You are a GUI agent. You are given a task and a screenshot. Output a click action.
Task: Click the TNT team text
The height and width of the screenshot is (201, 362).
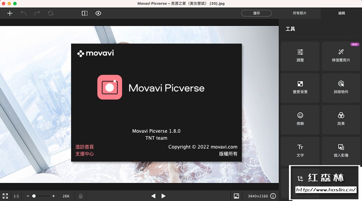click(156, 138)
